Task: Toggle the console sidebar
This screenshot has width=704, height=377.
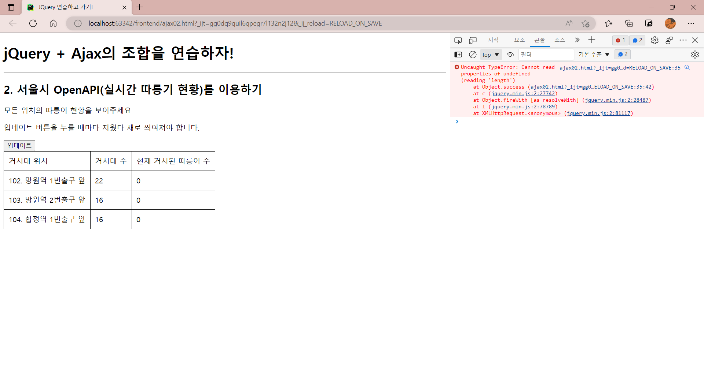Action: coord(458,55)
